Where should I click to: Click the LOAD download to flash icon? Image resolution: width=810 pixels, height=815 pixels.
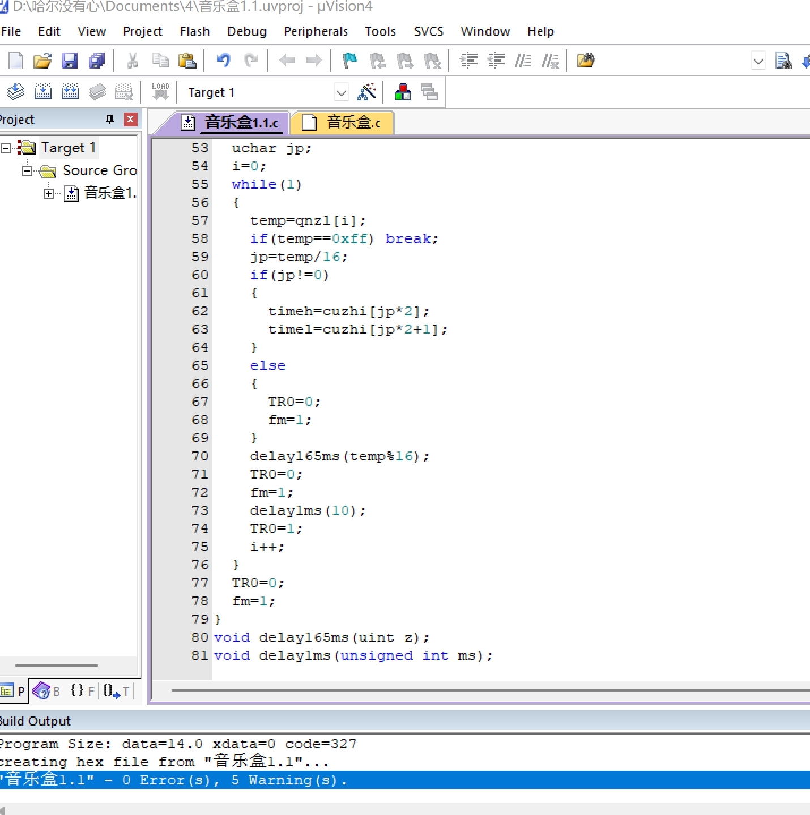point(161,92)
